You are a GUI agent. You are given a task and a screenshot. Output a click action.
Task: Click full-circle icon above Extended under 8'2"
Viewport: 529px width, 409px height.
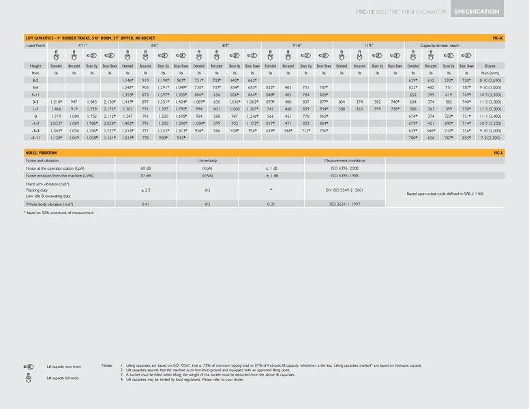(x=199, y=56)
